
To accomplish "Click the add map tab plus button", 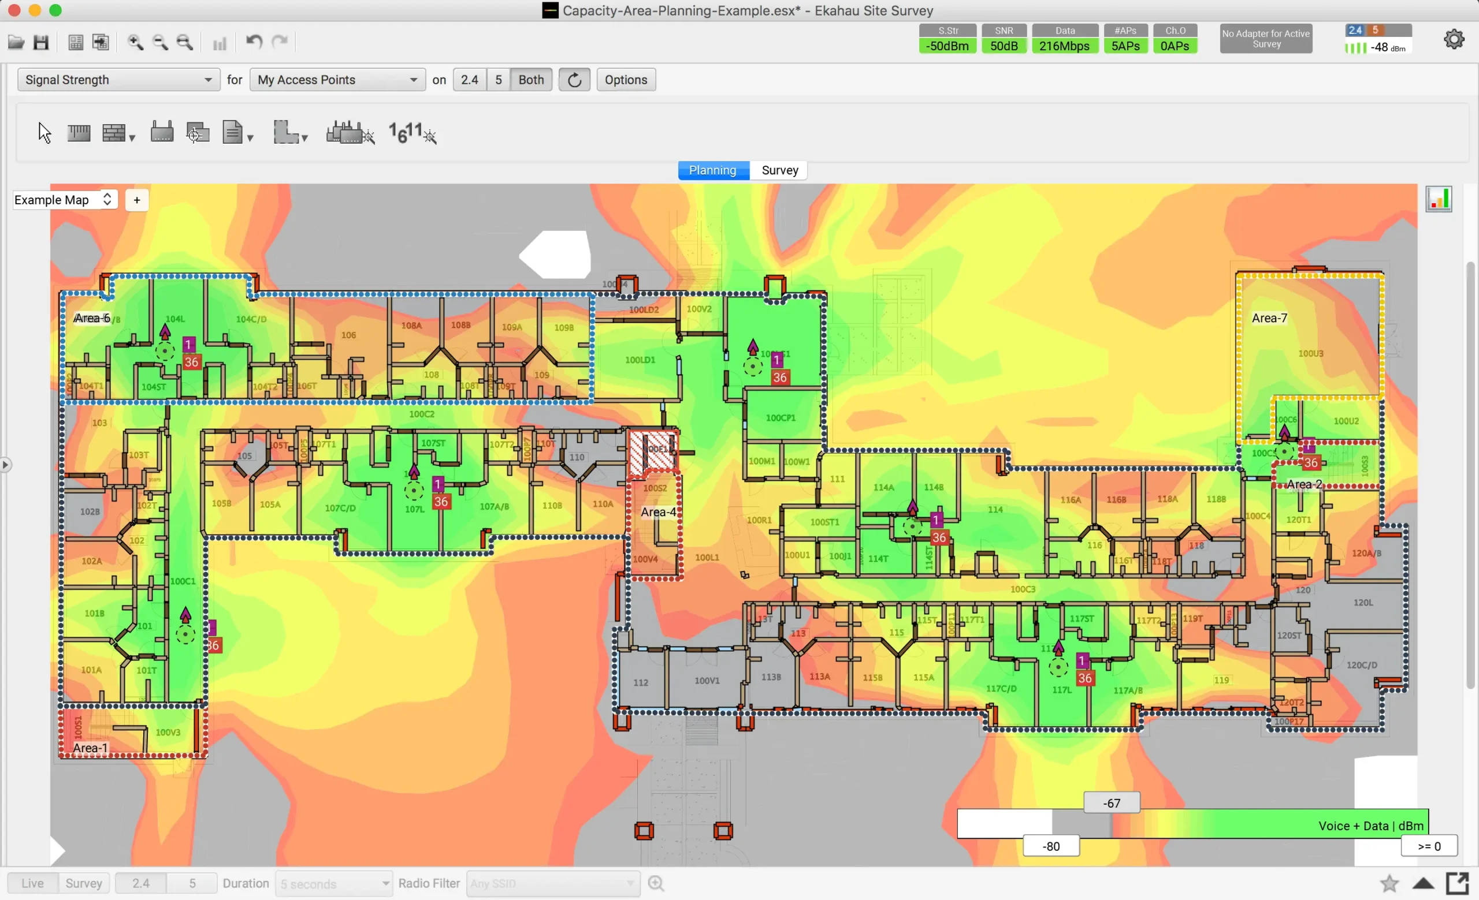I will (x=135, y=199).
